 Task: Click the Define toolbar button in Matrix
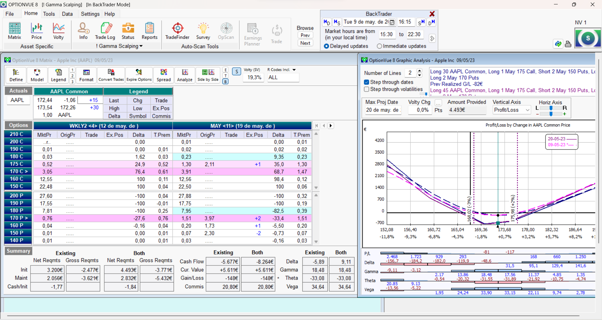click(x=16, y=75)
